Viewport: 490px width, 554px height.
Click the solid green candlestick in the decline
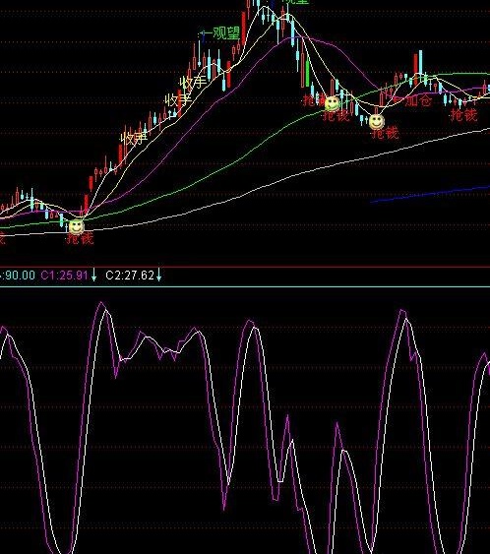pos(308,73)
